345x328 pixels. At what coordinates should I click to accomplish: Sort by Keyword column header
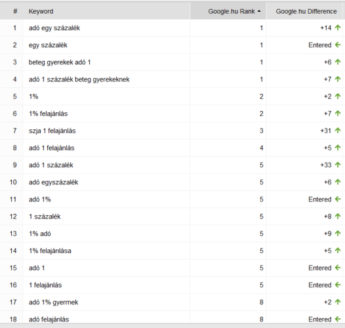41,11
